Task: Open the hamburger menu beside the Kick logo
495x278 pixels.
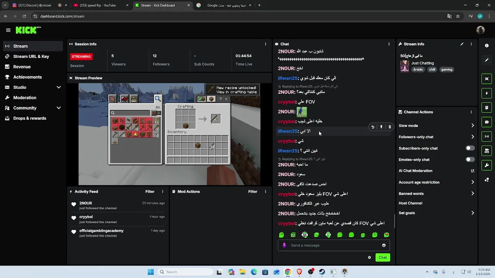Action: (8, 30)
